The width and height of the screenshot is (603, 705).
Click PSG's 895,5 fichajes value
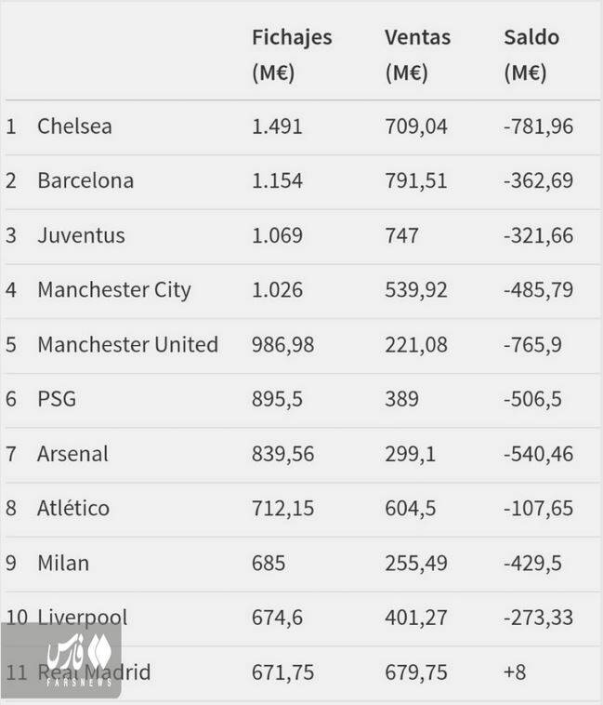(277, 400)
